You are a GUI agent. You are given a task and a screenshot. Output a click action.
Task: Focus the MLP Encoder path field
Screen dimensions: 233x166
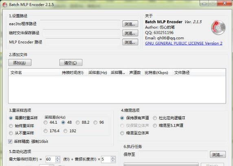83,42
